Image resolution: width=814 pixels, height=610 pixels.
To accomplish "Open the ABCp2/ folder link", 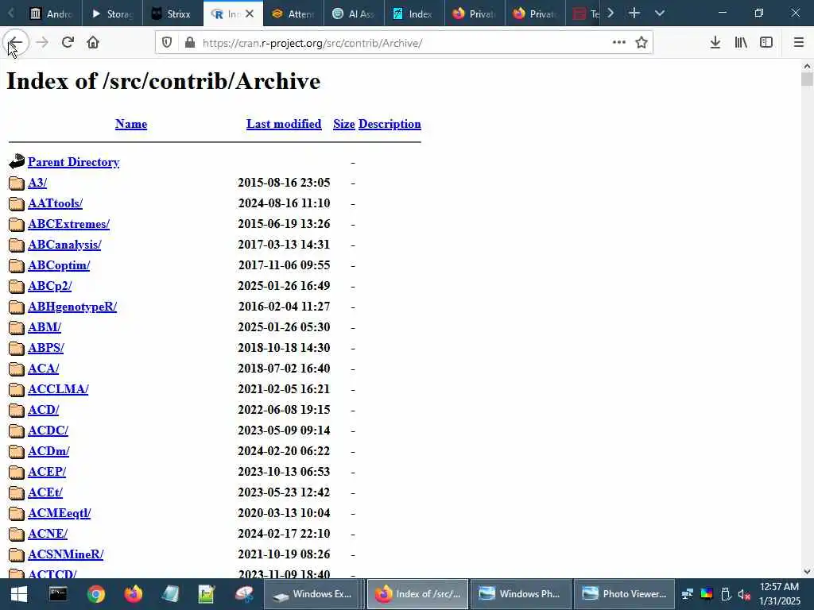I will [x=50, y=286].
